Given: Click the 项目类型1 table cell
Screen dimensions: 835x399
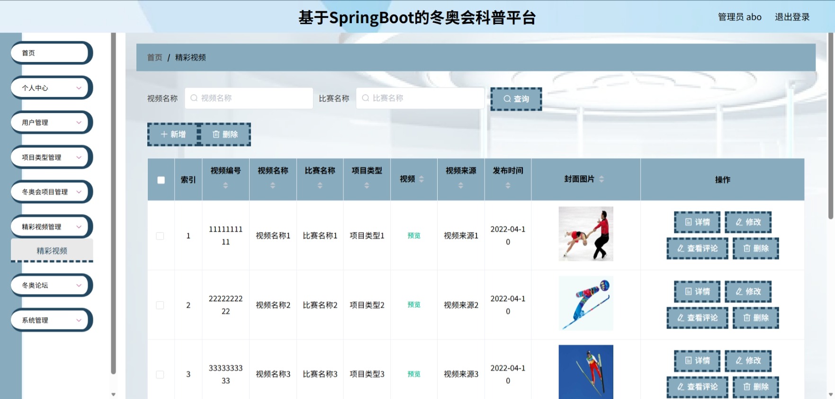Looking at the screenshot, I should (x=367, y=236).
